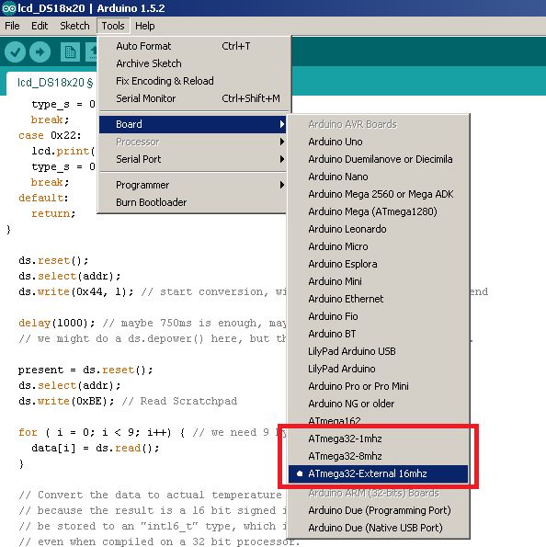Viewport: 546px width, 547px height.
Task: Click the Upload arrow toolbar icon
Action: pos(40,52)
